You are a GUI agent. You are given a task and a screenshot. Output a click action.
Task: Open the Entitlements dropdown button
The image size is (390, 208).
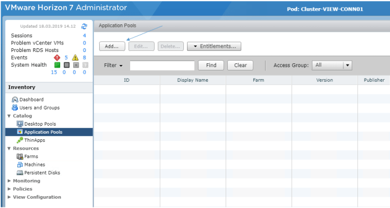pyautogui.click(x=214, y=46)
